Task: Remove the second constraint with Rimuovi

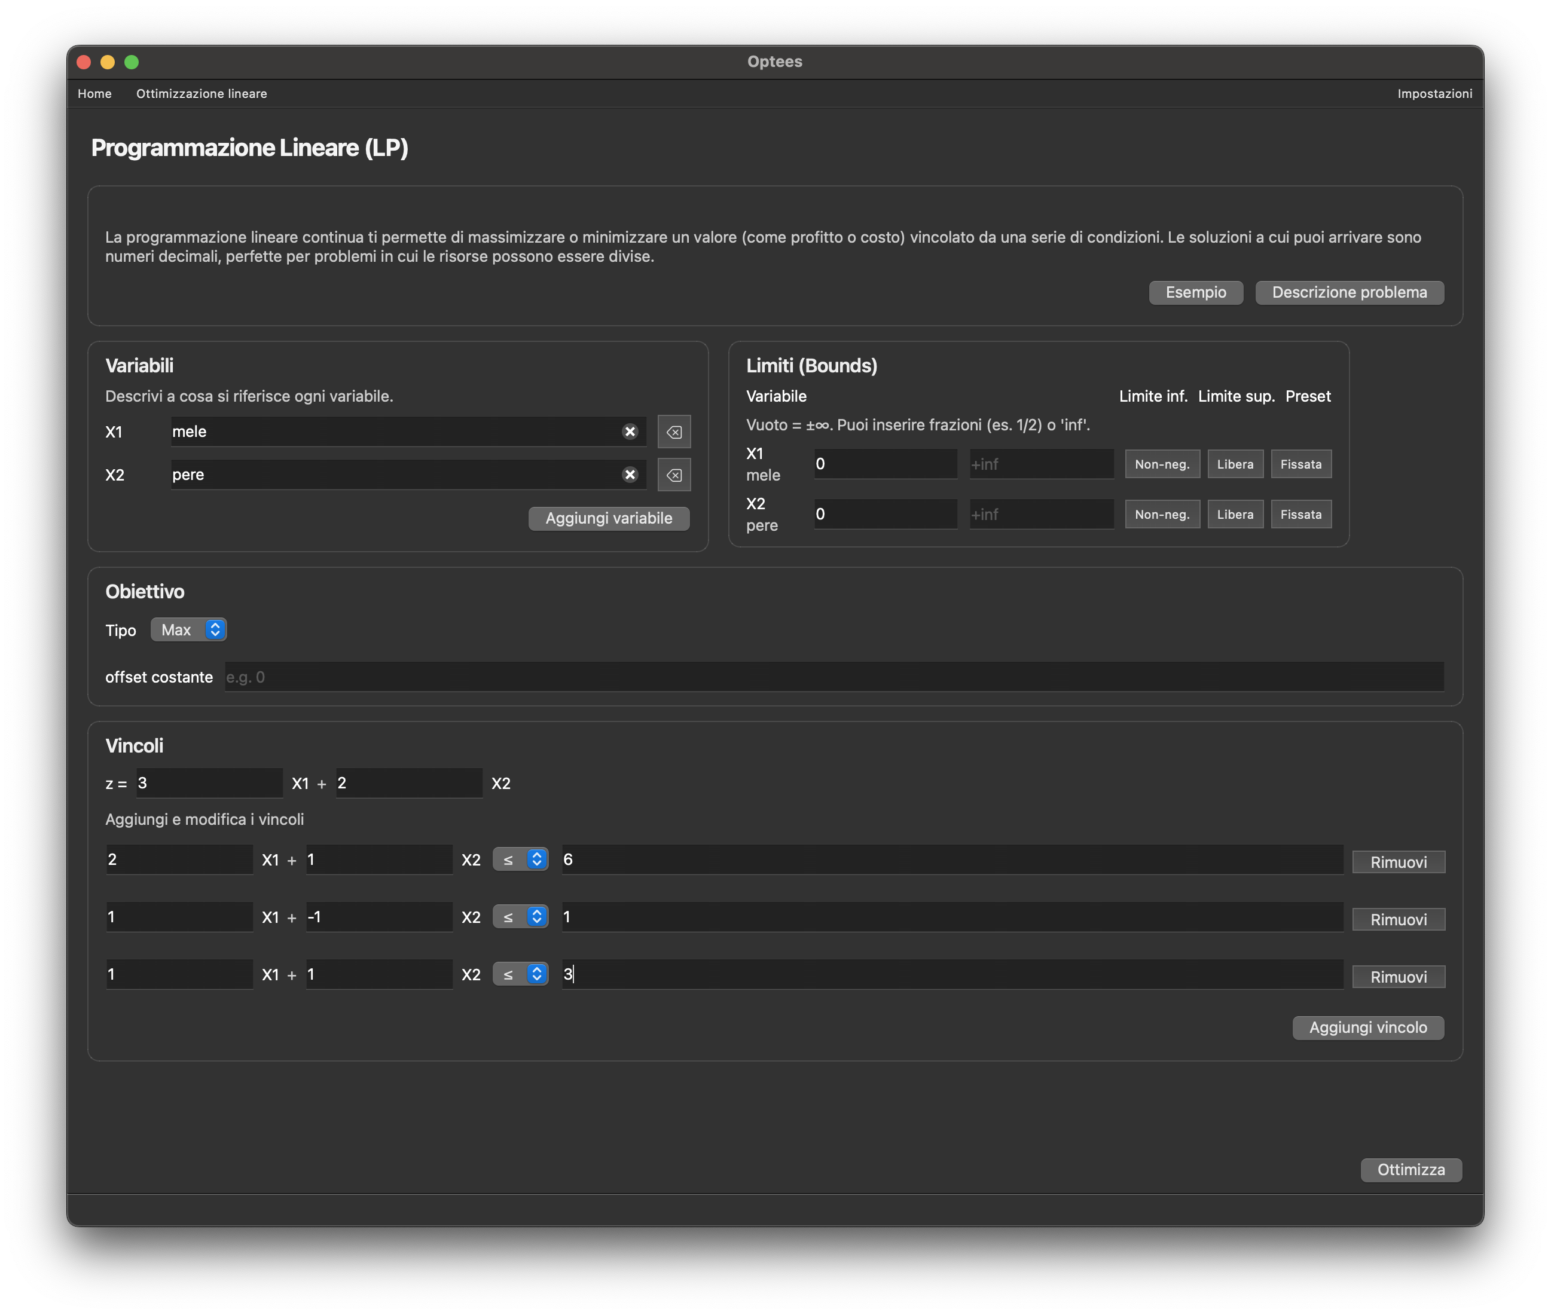Action: tap(1398, 919)
